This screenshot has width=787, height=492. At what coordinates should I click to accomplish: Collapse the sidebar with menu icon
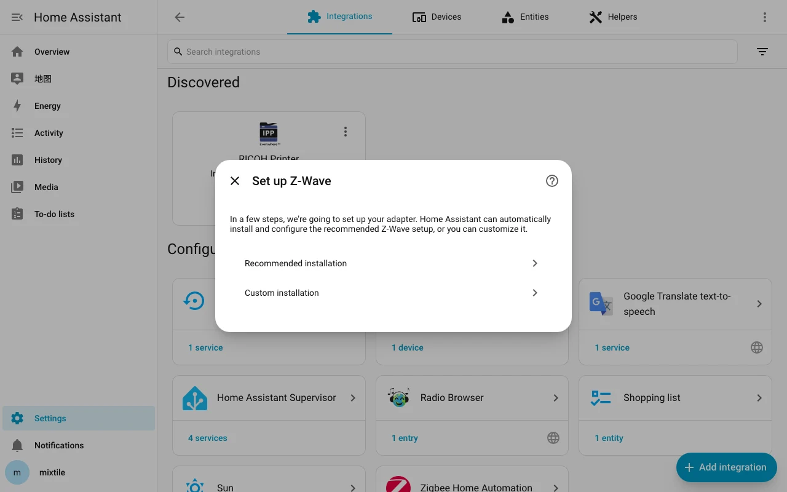(17, 17)
